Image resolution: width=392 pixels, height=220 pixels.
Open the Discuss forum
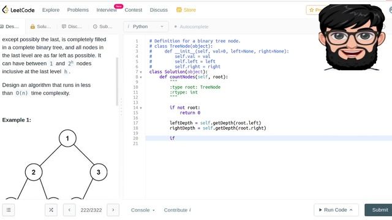159,10
